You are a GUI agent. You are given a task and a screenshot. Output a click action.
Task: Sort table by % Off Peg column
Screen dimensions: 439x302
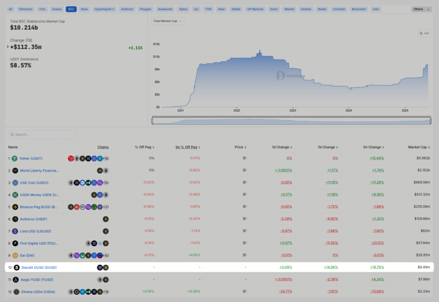[x=144, y=147]
